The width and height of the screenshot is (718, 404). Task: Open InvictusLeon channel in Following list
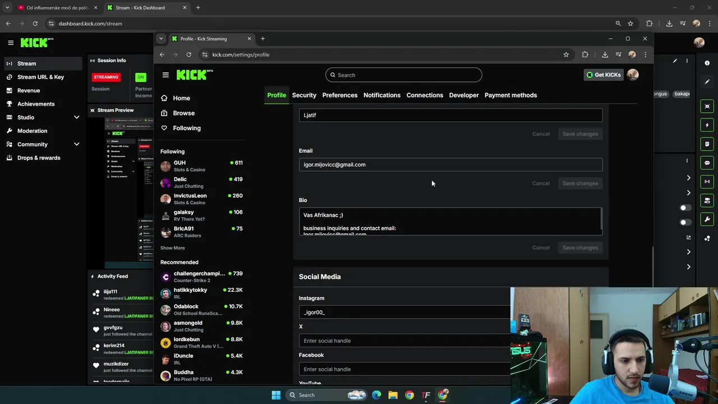tap(201, 199)
